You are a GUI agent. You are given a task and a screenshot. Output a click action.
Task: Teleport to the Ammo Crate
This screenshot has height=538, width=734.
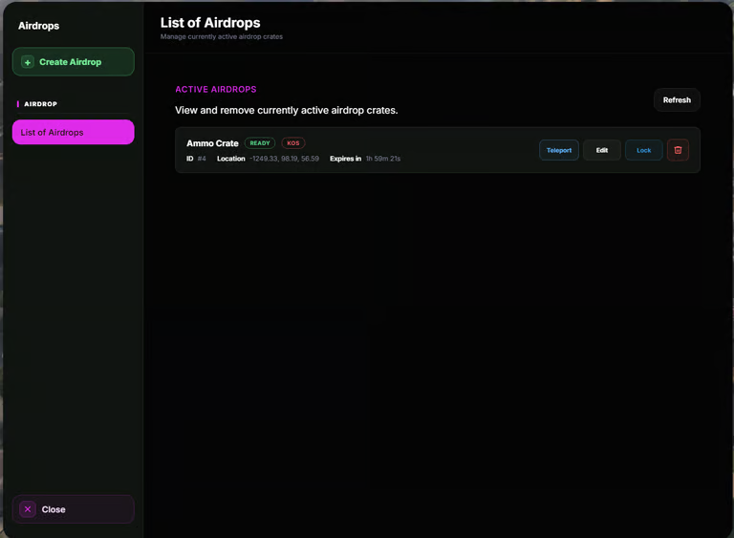(559, 150)
